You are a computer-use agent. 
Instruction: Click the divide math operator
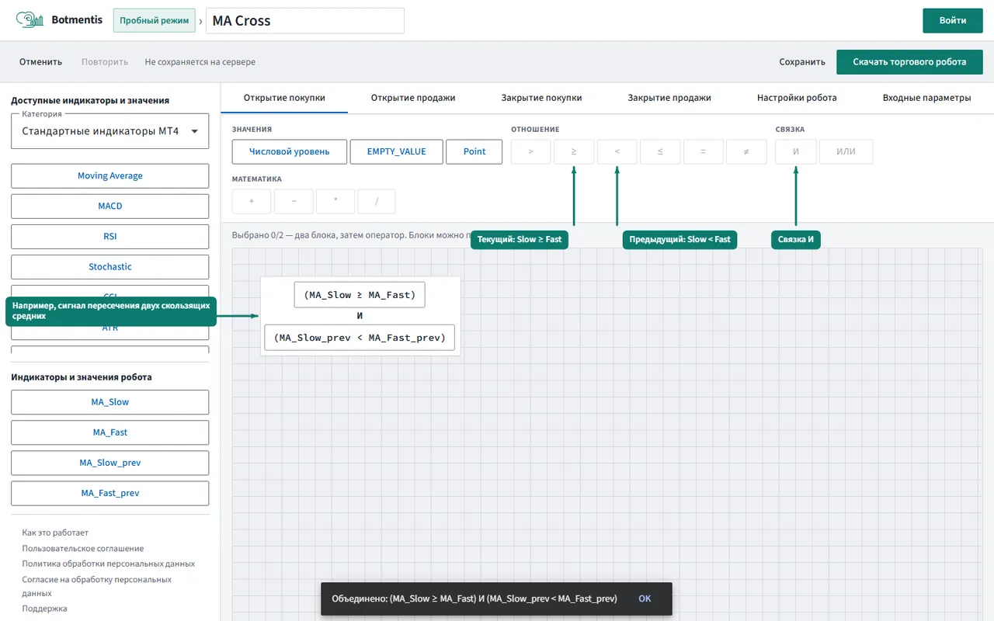(377, 201)
